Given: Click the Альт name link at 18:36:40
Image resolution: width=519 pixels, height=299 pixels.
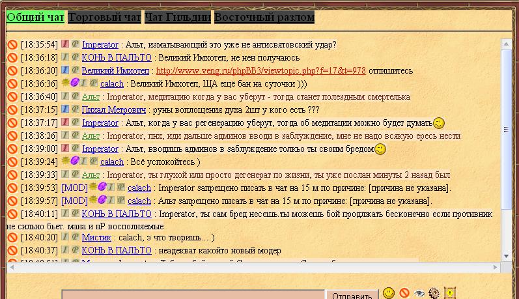Looking at the screenshot, I should pos(91,96).
